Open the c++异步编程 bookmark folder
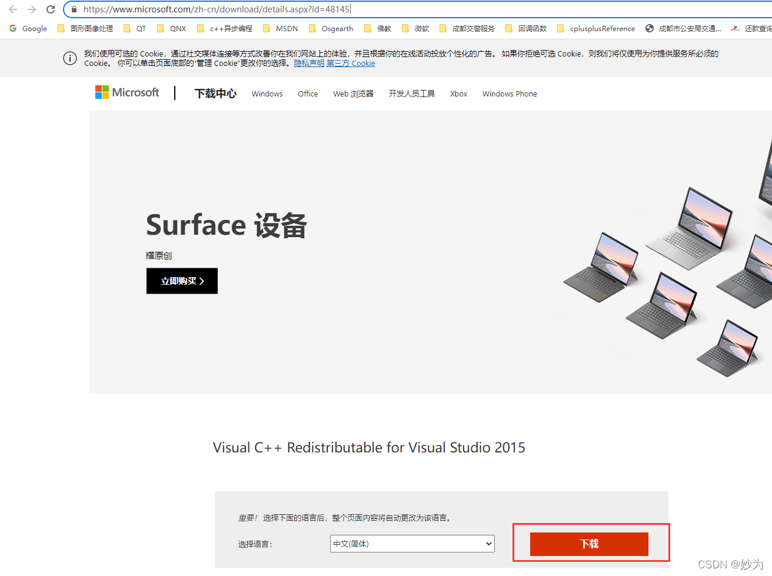 [225, 28]
